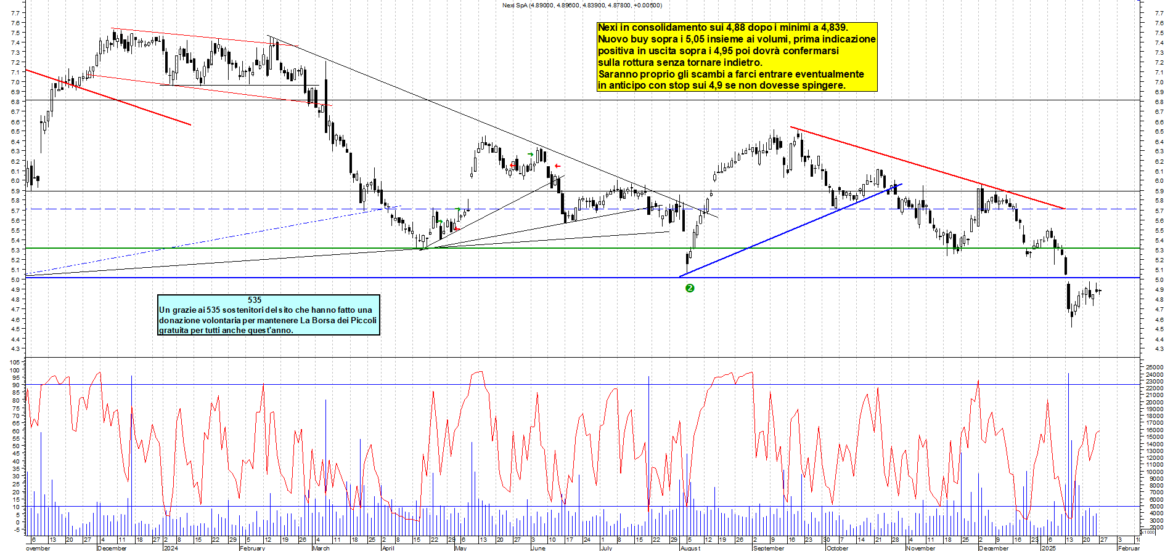
Task: Click the 10000 label on volume scale
Action: [x=1154, y=472]
